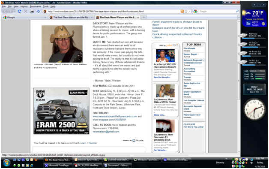Click the RSS feed icon in address bar
Viewport: 269px width, 169px height.
[182, 11]
